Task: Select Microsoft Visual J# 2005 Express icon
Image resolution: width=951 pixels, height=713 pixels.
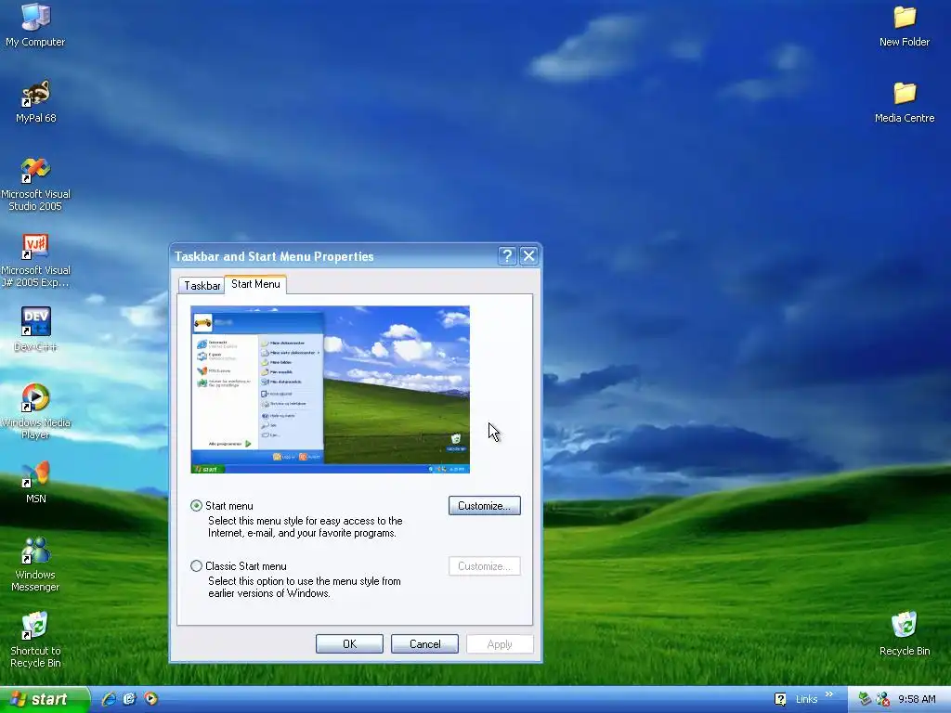Action: click(x=35, y=260)
